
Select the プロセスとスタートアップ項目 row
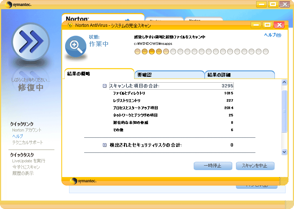pyautogui.click(x=173, y=108)
